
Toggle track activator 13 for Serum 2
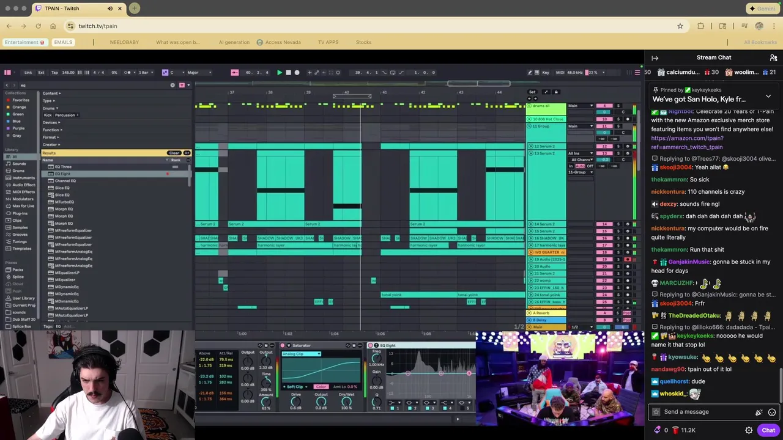click(604, 153)
